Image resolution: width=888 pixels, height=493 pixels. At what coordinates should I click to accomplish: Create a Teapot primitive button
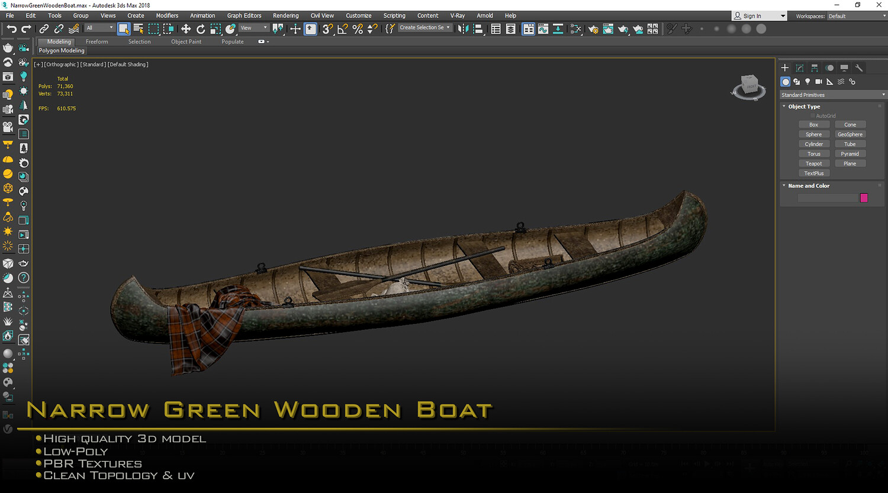pyautogui.click(x=814, y=164)
